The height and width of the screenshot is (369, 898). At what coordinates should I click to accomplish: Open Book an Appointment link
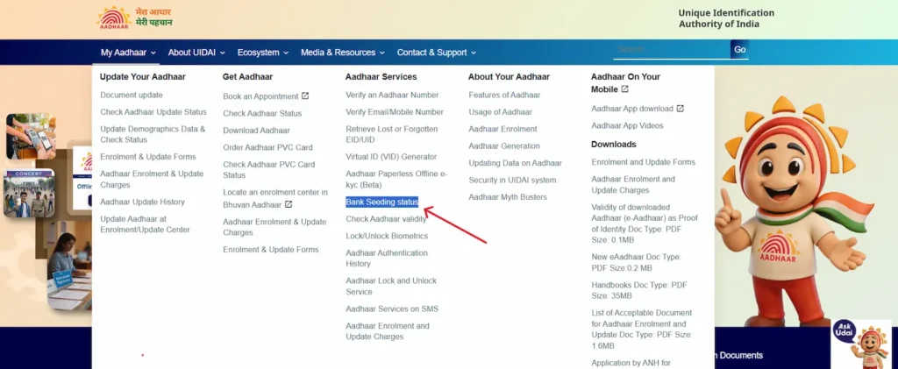click(x=260, y=96)
